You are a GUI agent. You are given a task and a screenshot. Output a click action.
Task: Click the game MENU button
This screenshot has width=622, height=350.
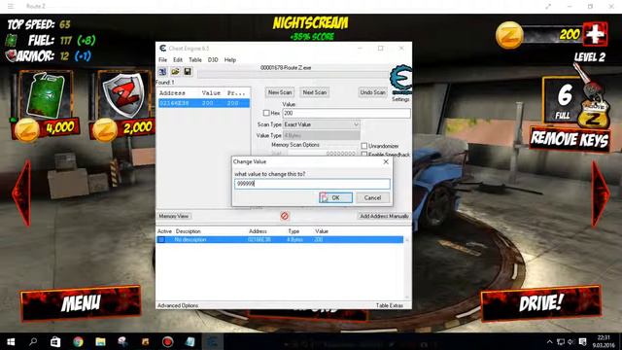point(81,303)
